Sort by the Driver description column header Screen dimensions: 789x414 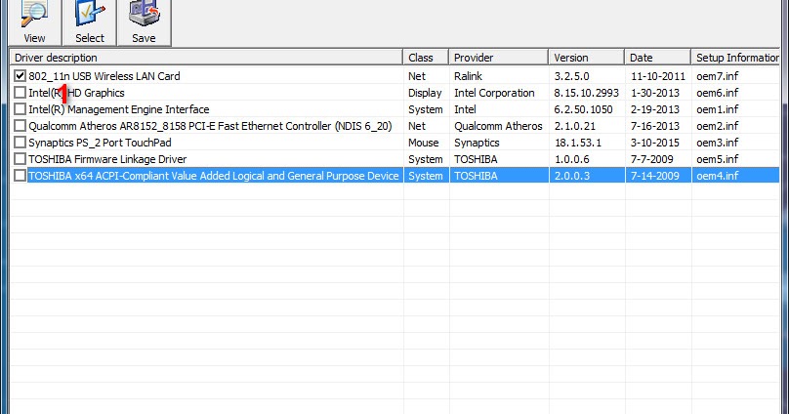click(206, 58)
